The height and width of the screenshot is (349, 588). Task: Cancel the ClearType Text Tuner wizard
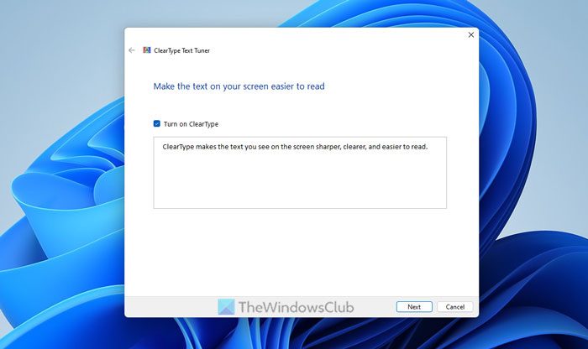[455, 307]
